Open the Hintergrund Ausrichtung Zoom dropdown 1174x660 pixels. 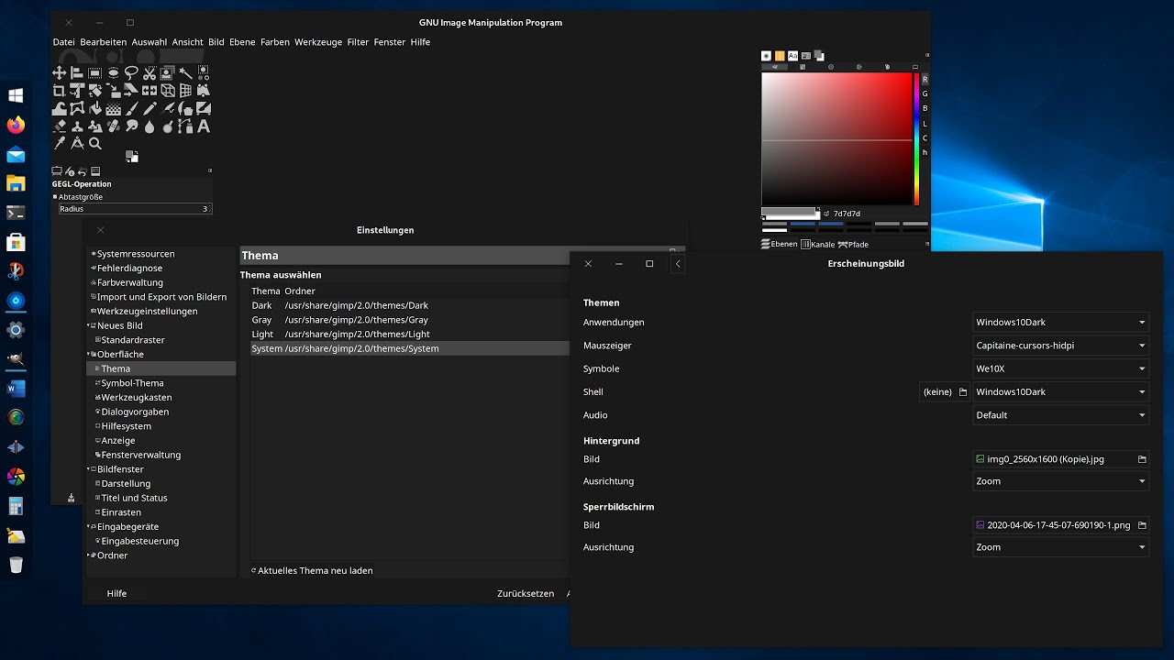pyautogui.click(x=1060, y=481)
